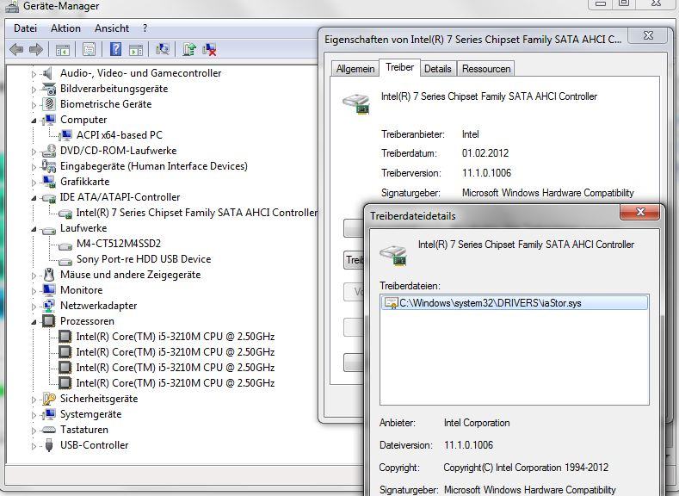679x496 pixels.
Task: Close the Eigenschaften properties window
Action: 648,35
